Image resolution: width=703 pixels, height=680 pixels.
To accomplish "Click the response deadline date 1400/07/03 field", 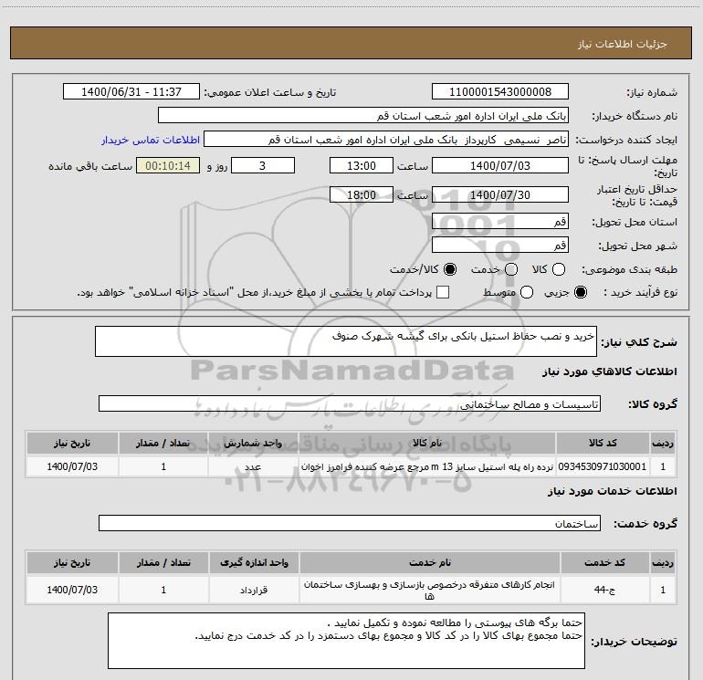I will [x=500, y=166].
